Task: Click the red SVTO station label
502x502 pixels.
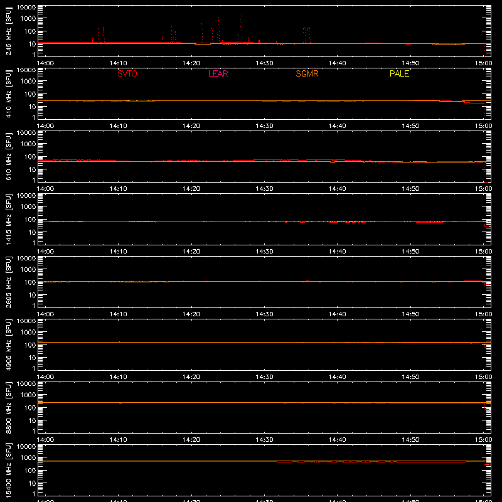Action: point(127,73)
